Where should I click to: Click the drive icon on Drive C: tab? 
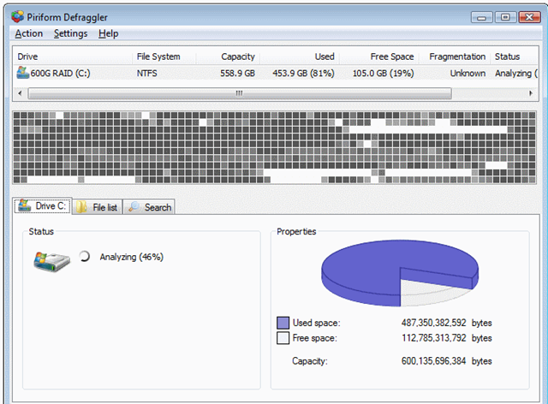point(25,205)
